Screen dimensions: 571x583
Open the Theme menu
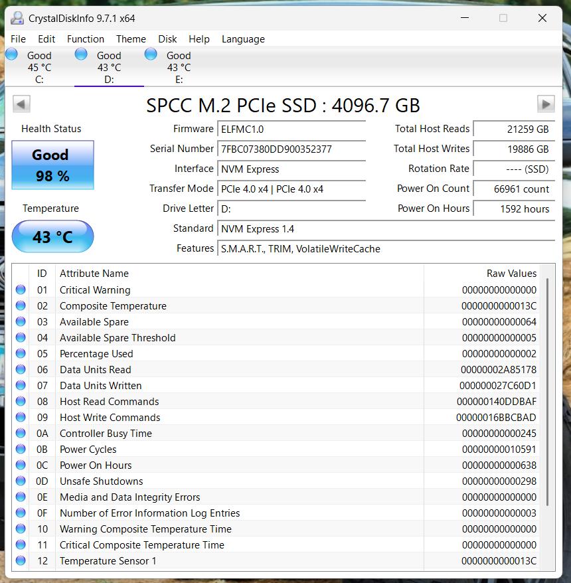click(x=131, y=39)
